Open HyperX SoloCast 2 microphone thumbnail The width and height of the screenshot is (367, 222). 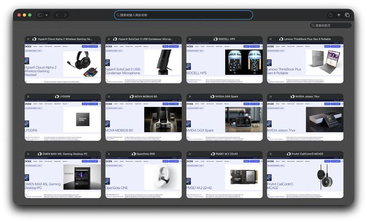(143, 62)
